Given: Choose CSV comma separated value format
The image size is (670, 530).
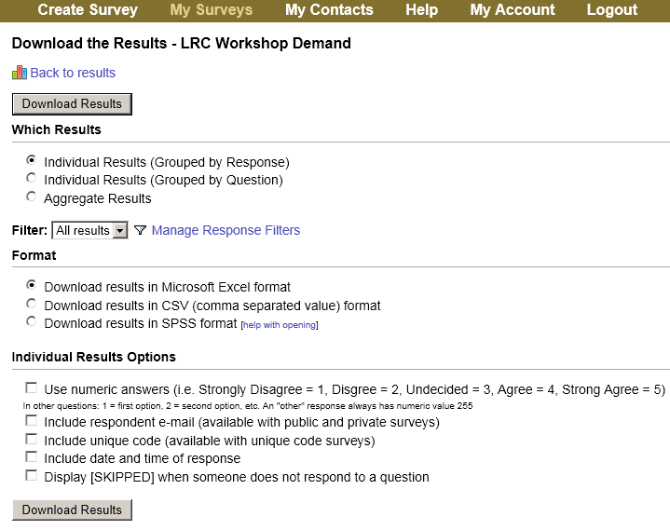Looking at the screenshot, I should (x=32, y=305).
